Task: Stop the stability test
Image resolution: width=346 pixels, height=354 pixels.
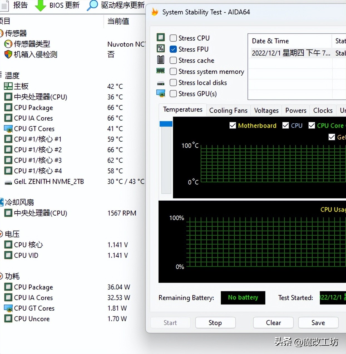Action: (215, 323)
